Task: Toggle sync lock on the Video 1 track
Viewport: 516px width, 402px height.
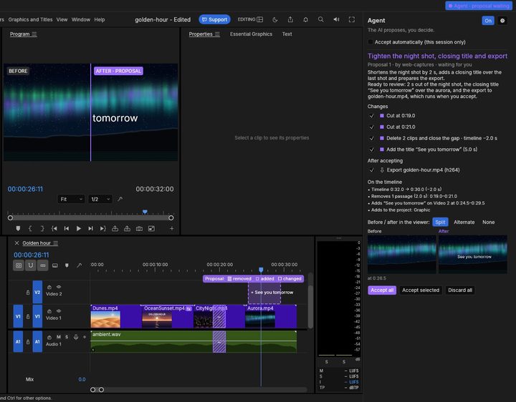Action: (x=49, y=311)
